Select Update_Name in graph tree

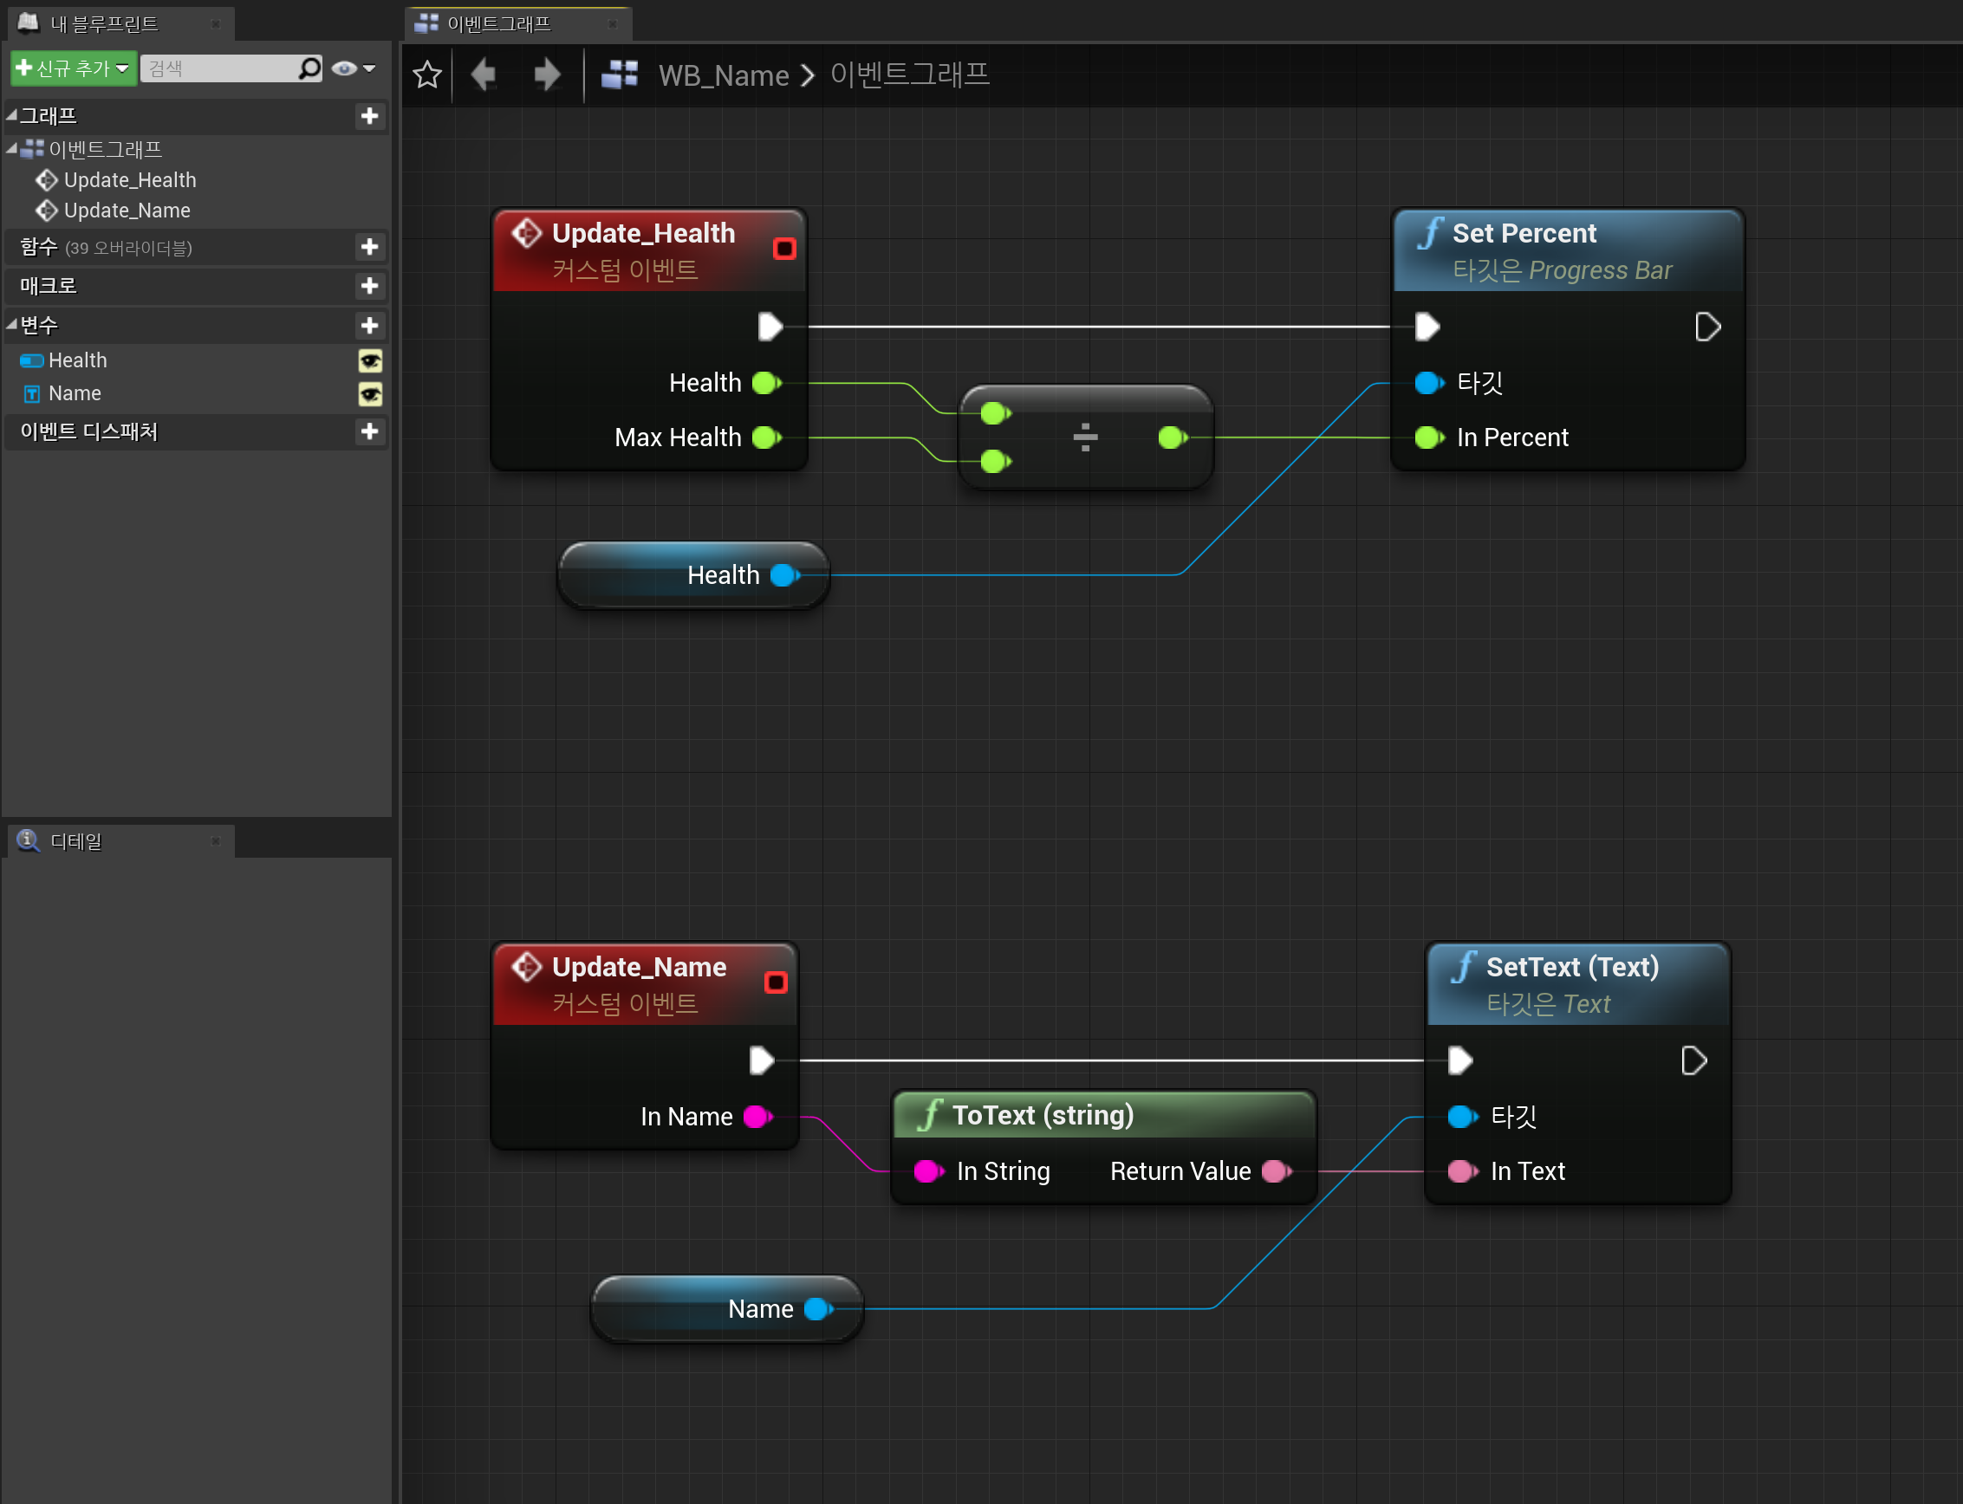coord(127,211)
